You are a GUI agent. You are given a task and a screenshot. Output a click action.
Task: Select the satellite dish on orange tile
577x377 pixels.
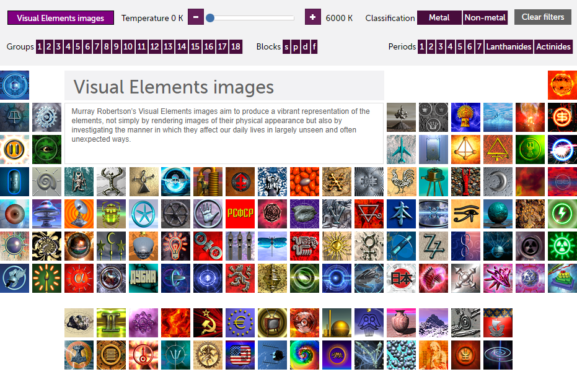coord(79,214)
